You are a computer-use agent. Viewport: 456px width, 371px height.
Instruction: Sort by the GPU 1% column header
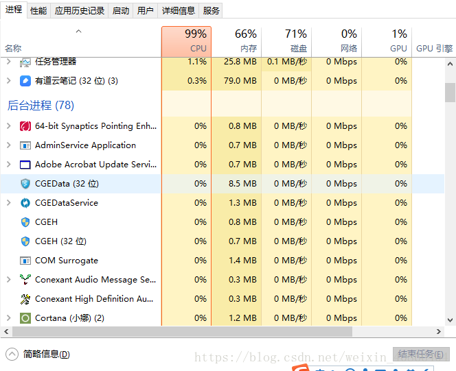[387, 42]
